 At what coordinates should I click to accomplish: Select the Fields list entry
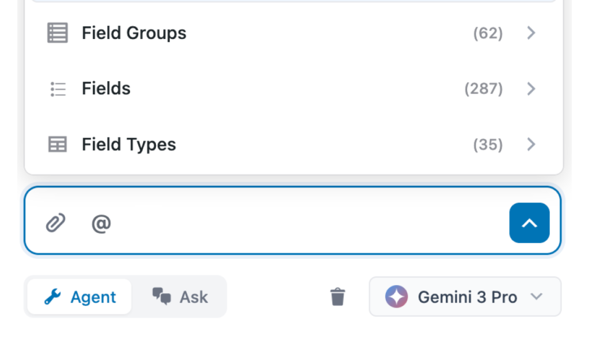click(x=106, y=89)
